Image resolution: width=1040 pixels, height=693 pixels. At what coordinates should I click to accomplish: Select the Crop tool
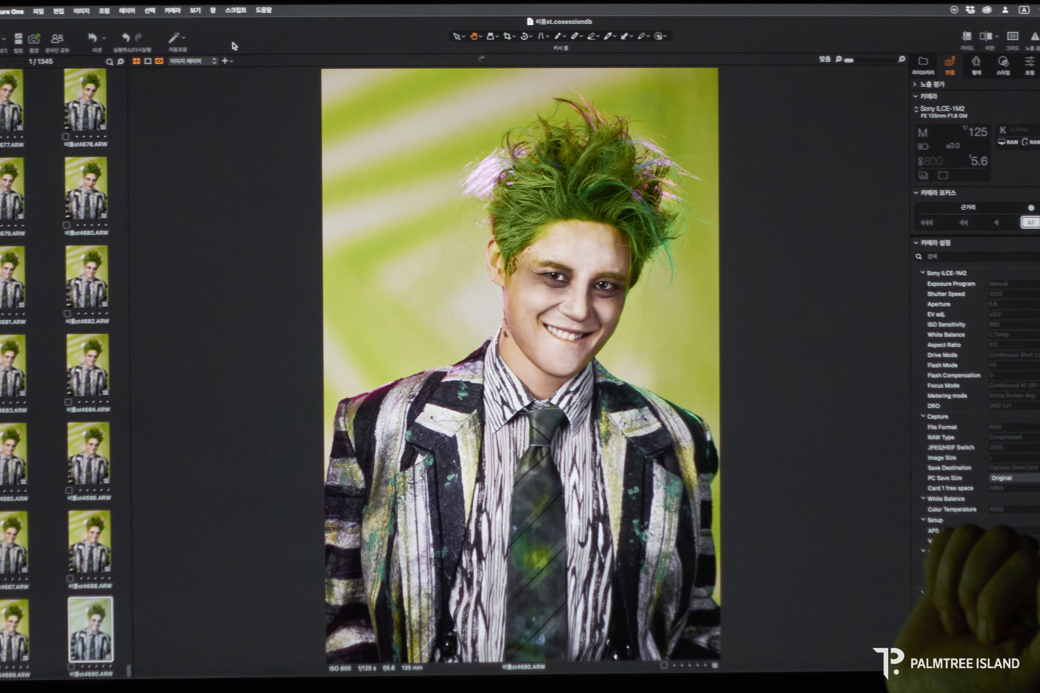pos(507,37)
